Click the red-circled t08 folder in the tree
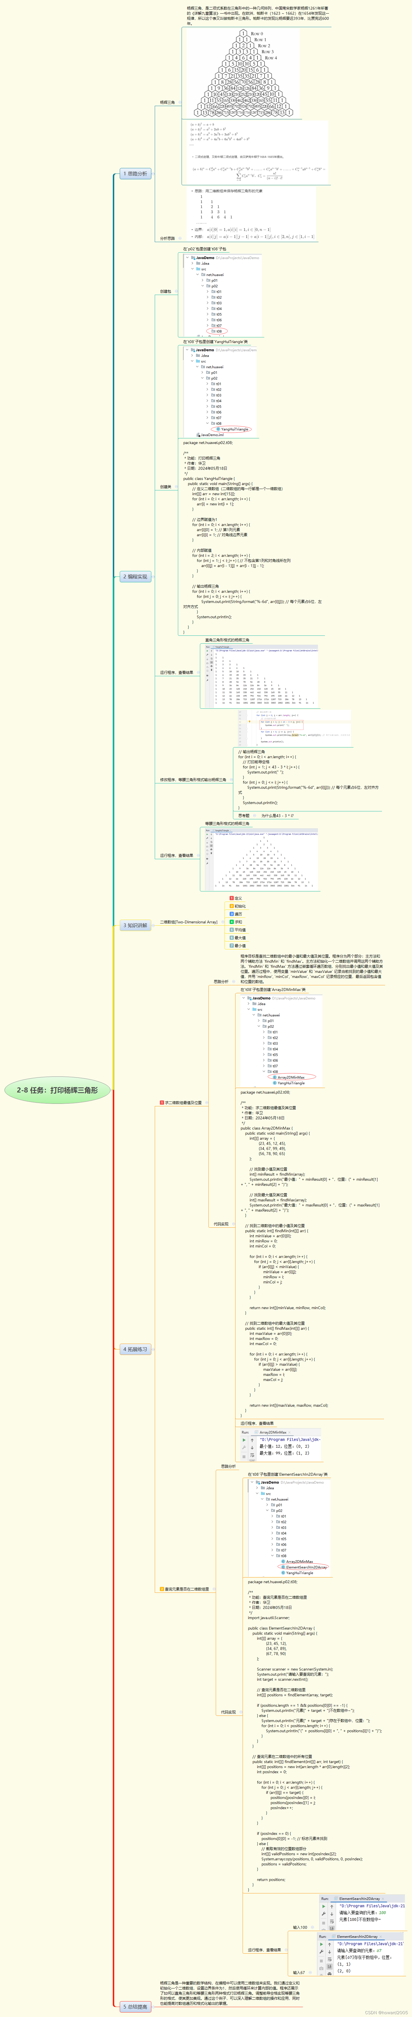Screen dimensions: 412x2017 coord(217,331)
